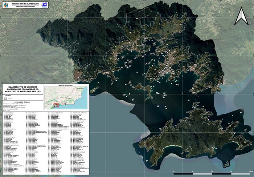Click the north arrow symbol
This screenshot has width=254, height=177.
241,16
